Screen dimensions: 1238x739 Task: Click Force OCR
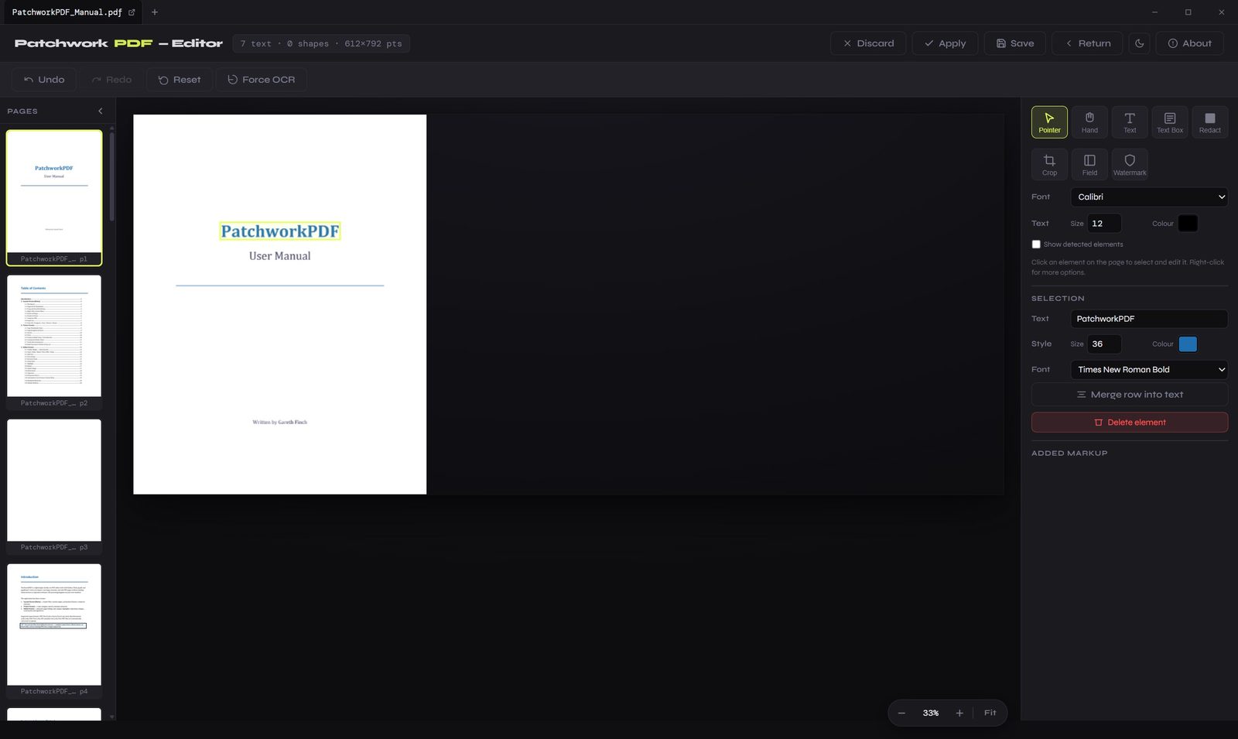coord(261,80)
